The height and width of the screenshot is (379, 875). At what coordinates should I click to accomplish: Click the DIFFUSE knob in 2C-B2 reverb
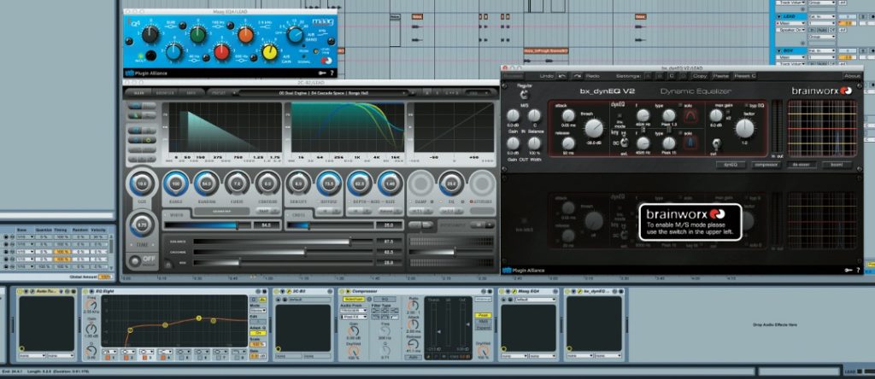pyautogui.click(x=329, y=183)
